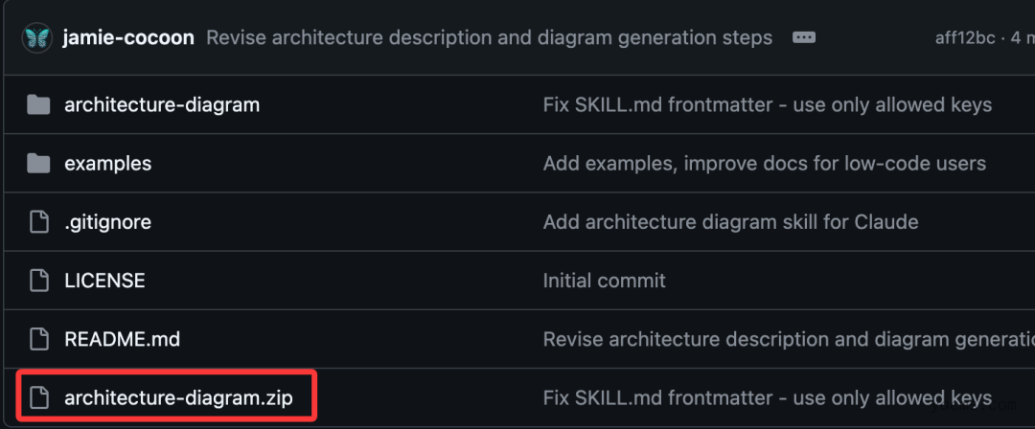Open the architecture-diagram folder

162,104
